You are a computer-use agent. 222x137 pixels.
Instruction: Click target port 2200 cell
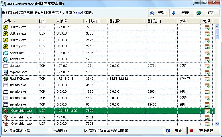pos(151,92)
